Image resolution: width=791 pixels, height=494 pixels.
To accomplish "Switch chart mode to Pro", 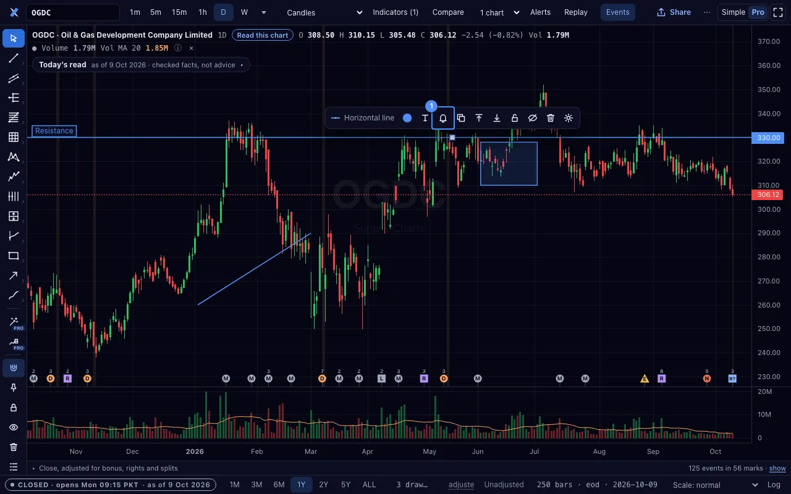I will tap(758, 12).
